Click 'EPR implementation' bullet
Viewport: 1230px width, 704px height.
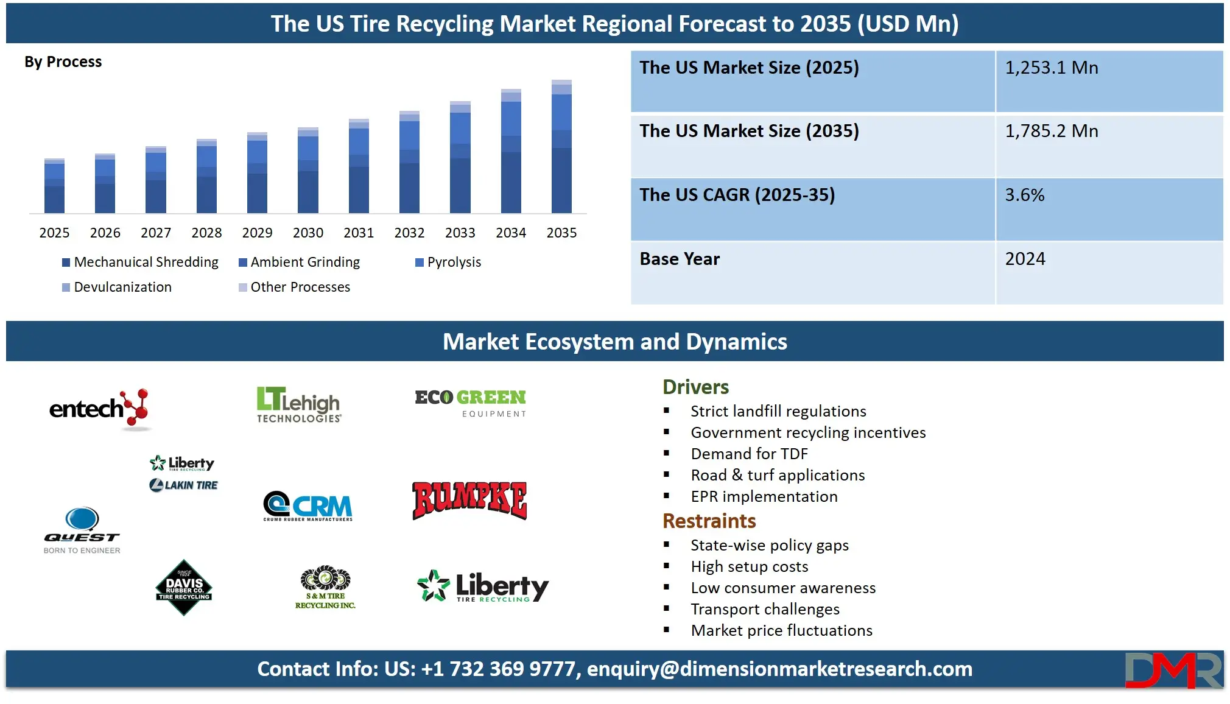tap(764, 496)
